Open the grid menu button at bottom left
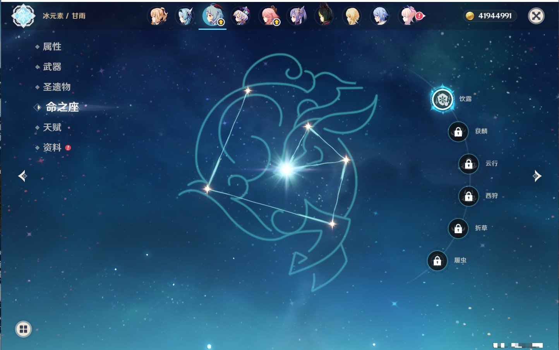559x350 pixels. 23,329
